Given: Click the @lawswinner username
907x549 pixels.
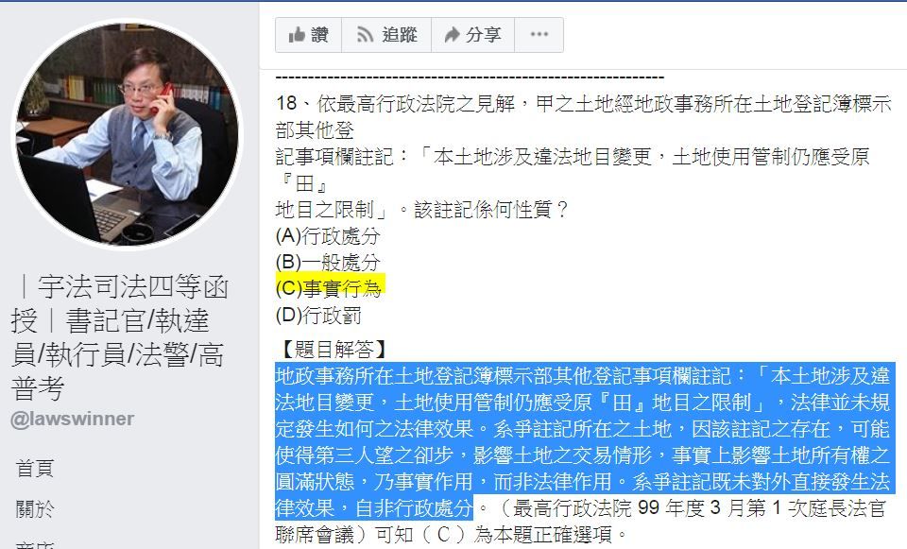Looking at the screenshot, I should 73,419.
